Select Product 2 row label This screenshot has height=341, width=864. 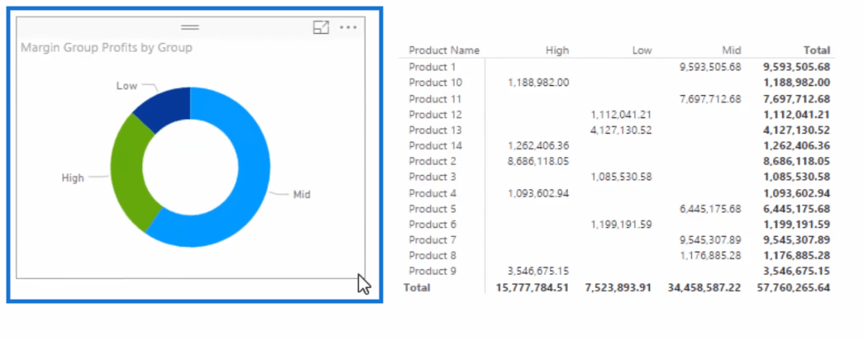432,161
